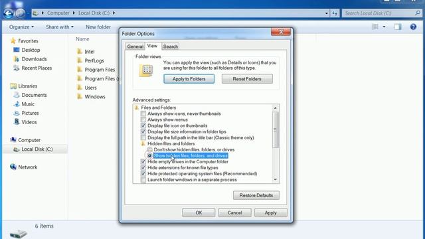Expand the arrow after Computer breadcrumb
The image size is (425, 239).
click(74, 13)
